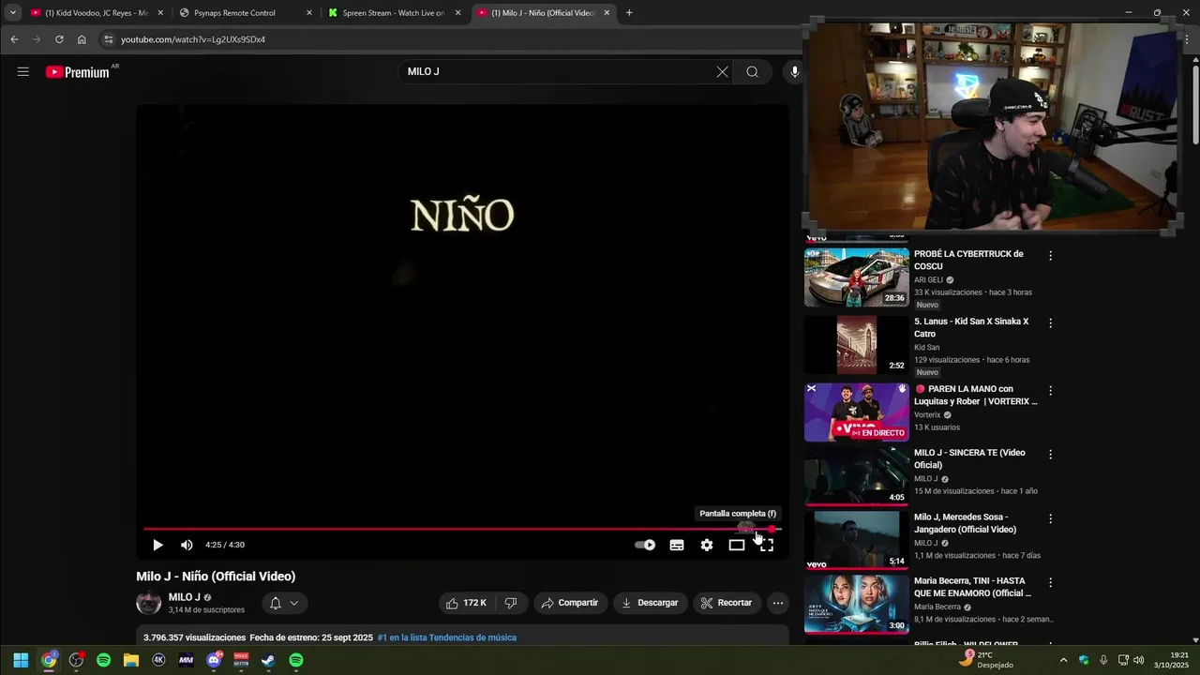Open the Windows Start menu
Screen dimensions: 1200x675
pyautogui.click(x=21, y=660)
